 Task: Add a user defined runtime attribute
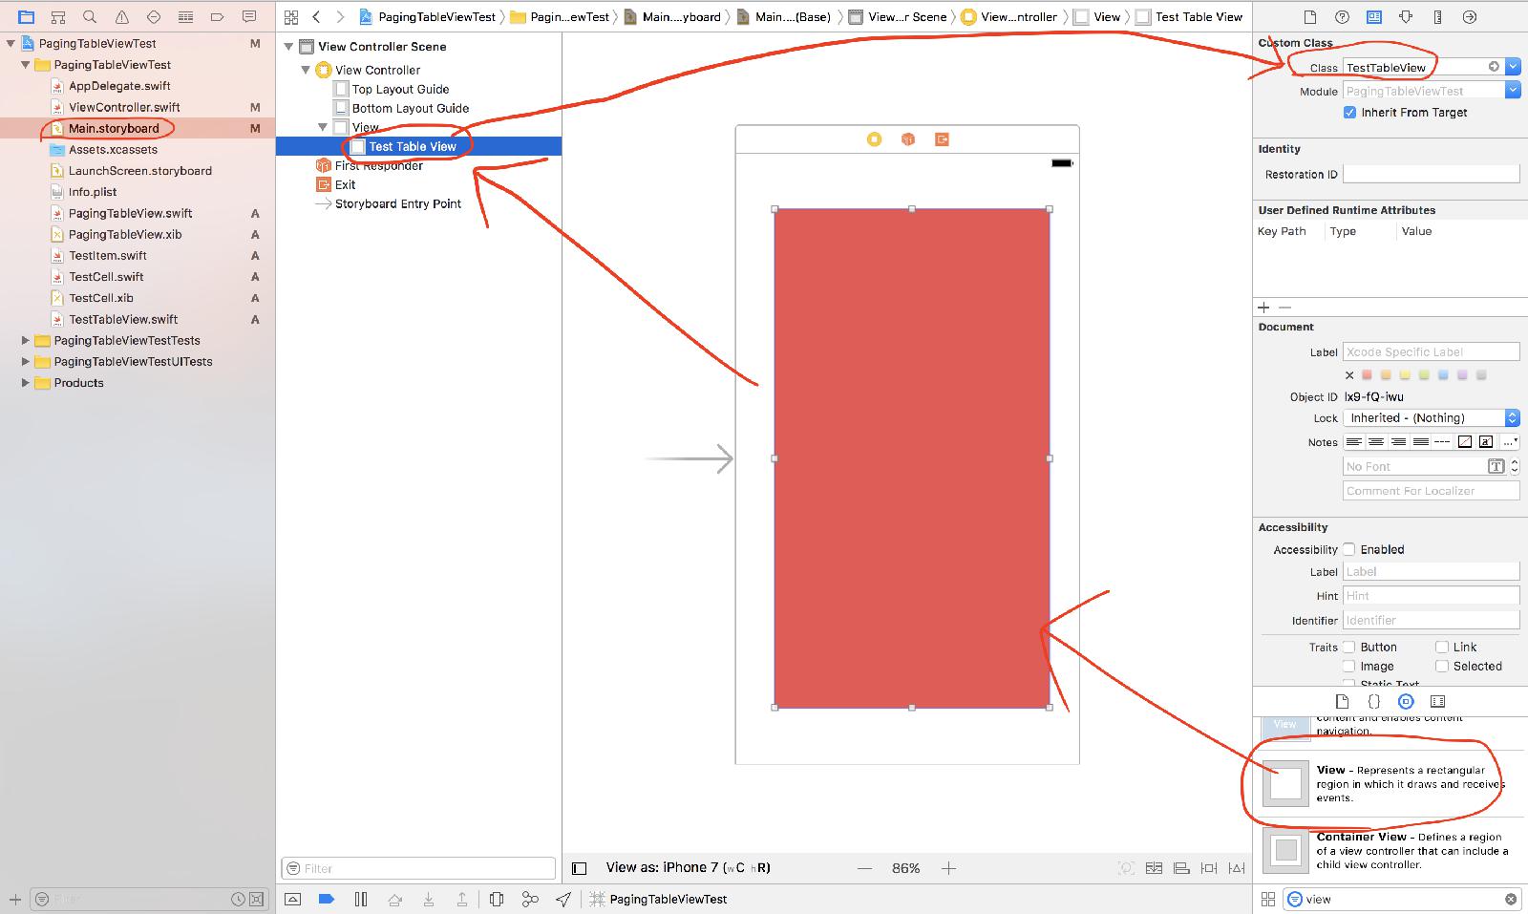click(1263, 308)
